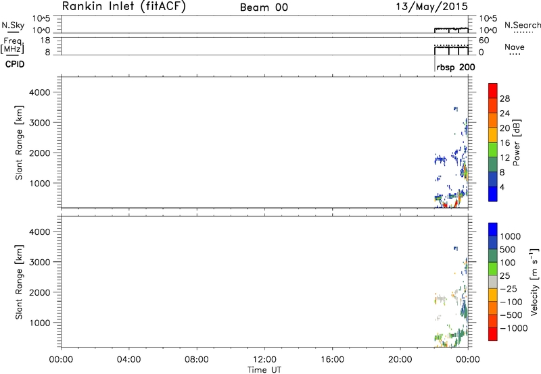The height and width of the screenshot is (374, 541).
Task: Pick the red bottom segment of Velocity colorbar
Action: [493, 334]
